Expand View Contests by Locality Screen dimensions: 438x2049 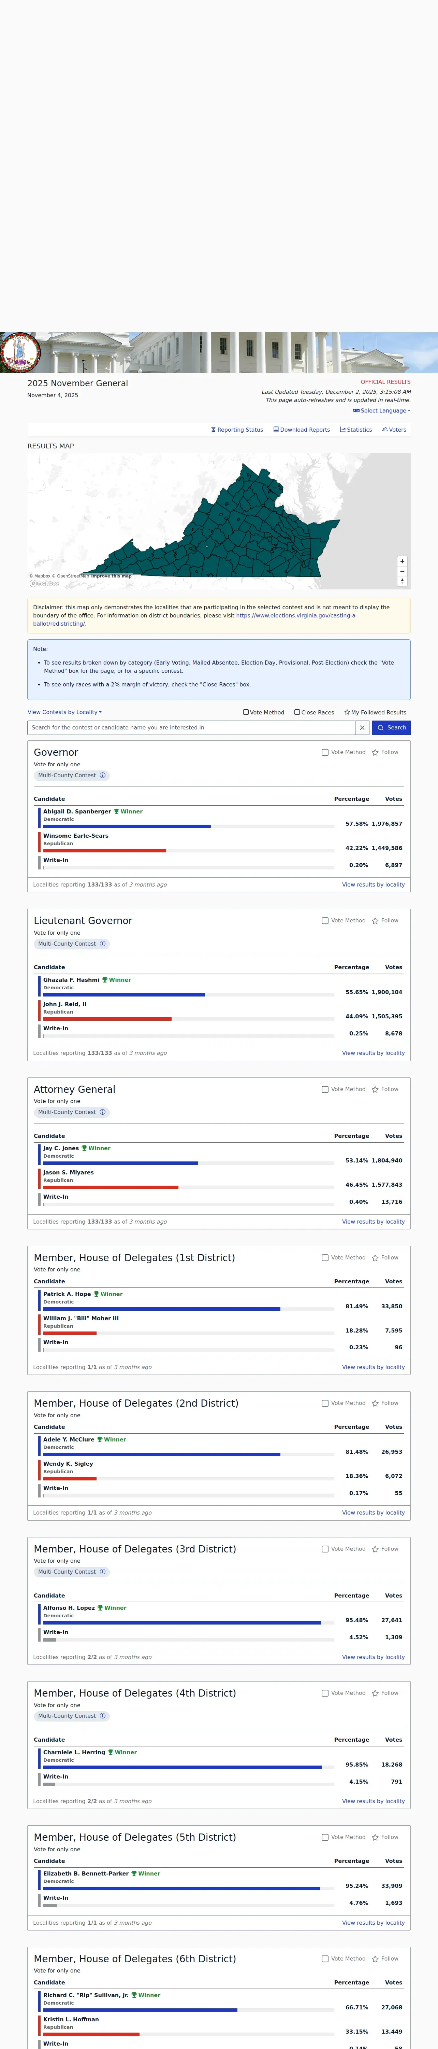[x=64, y=713]
